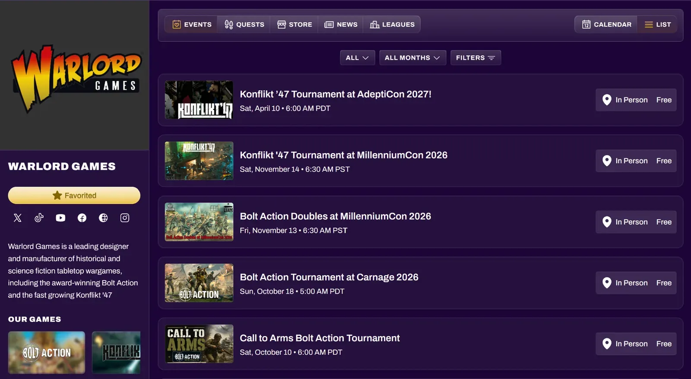Screen dimensions: 691x379
Task: Switch to the News tab
Action: (341, 25)
